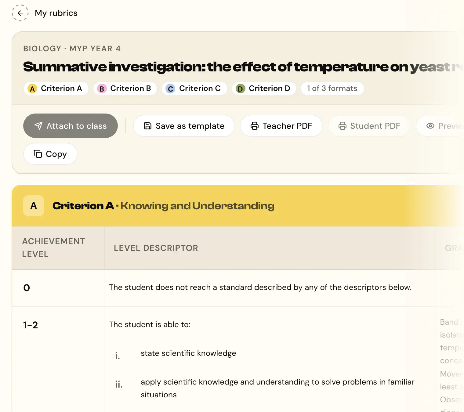Click the paper plane icon on Attach to class

[x=38, y=126]
